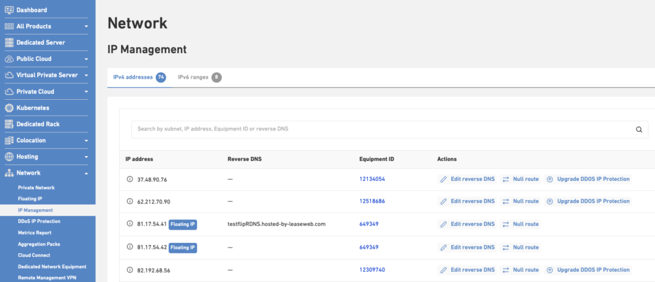
Task: Collapse the Network section arrow
Action: coord(86,173)
